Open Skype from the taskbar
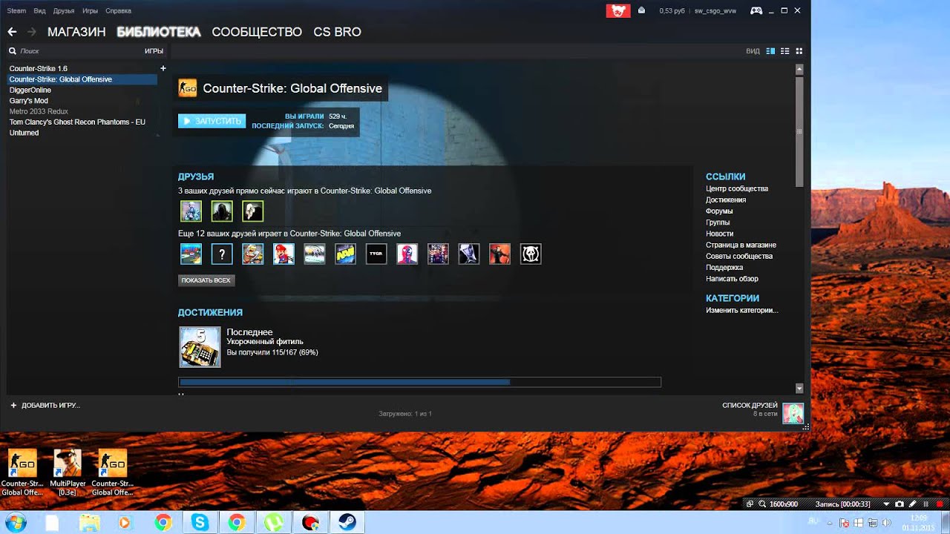 [200, 523]
